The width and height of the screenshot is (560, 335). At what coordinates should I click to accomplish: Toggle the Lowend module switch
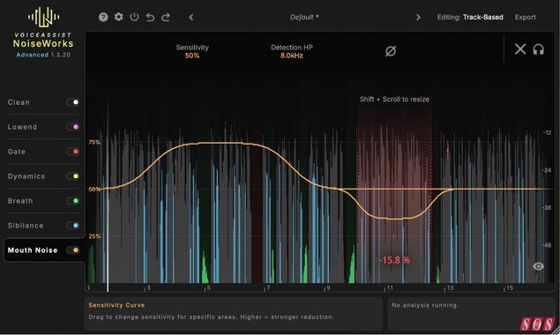pos(72,127)
